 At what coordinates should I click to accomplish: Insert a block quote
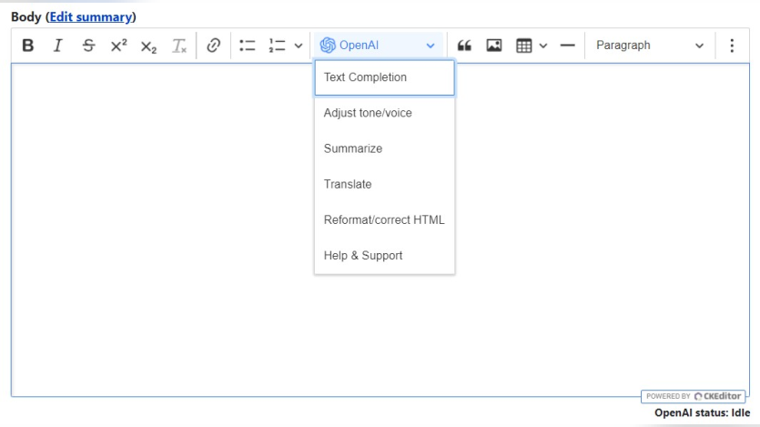click(464, 46)
